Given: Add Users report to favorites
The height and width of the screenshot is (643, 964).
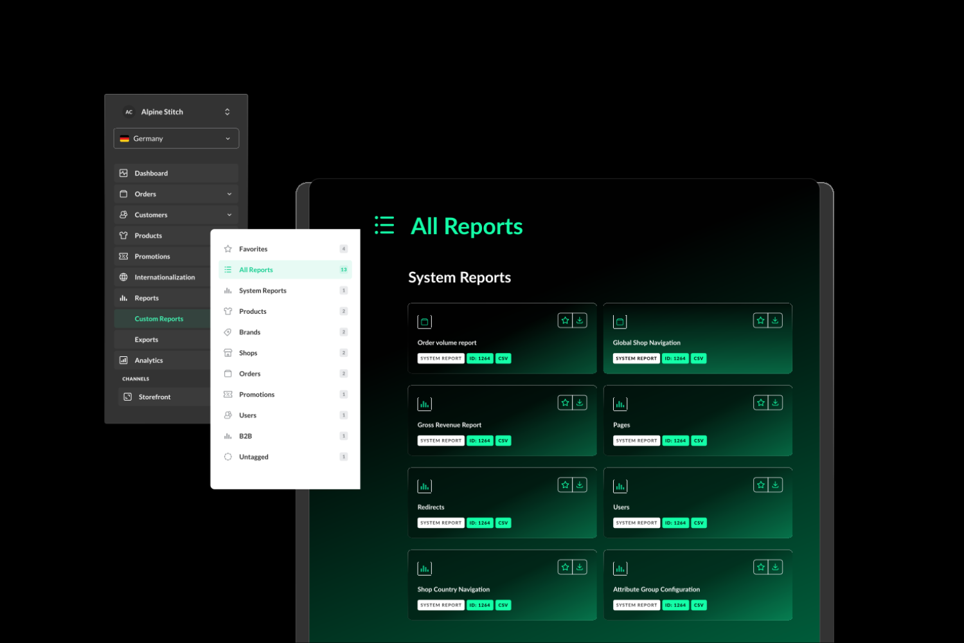Looking at the screenshot, I should tap(760, 485).
